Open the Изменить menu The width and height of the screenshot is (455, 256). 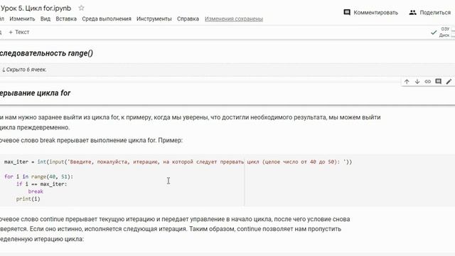(x=22, y=19)
